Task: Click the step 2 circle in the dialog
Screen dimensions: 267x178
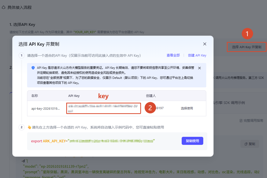Action: (22, 127)
